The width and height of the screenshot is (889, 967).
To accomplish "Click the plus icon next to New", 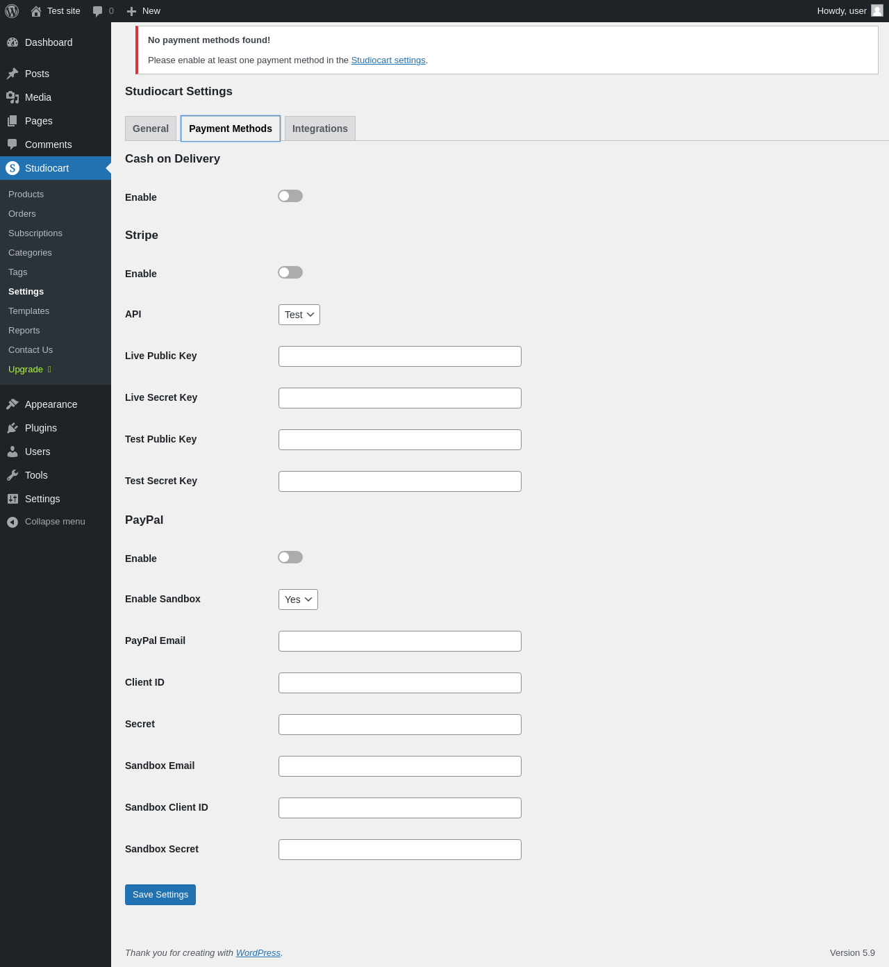I will click(131, 11).
